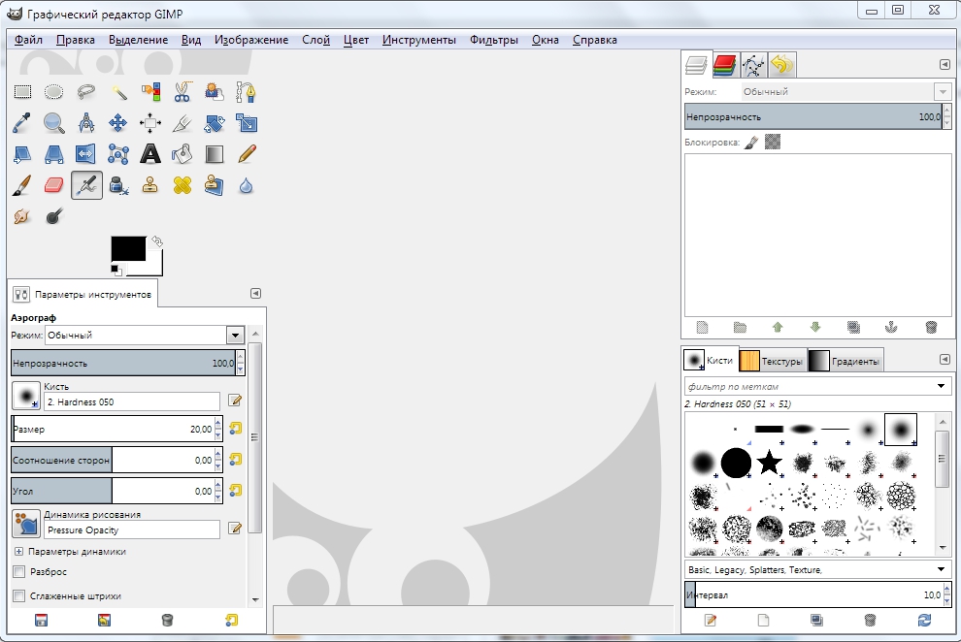
Task: Open the Фильтры menu
Action: 493,40
